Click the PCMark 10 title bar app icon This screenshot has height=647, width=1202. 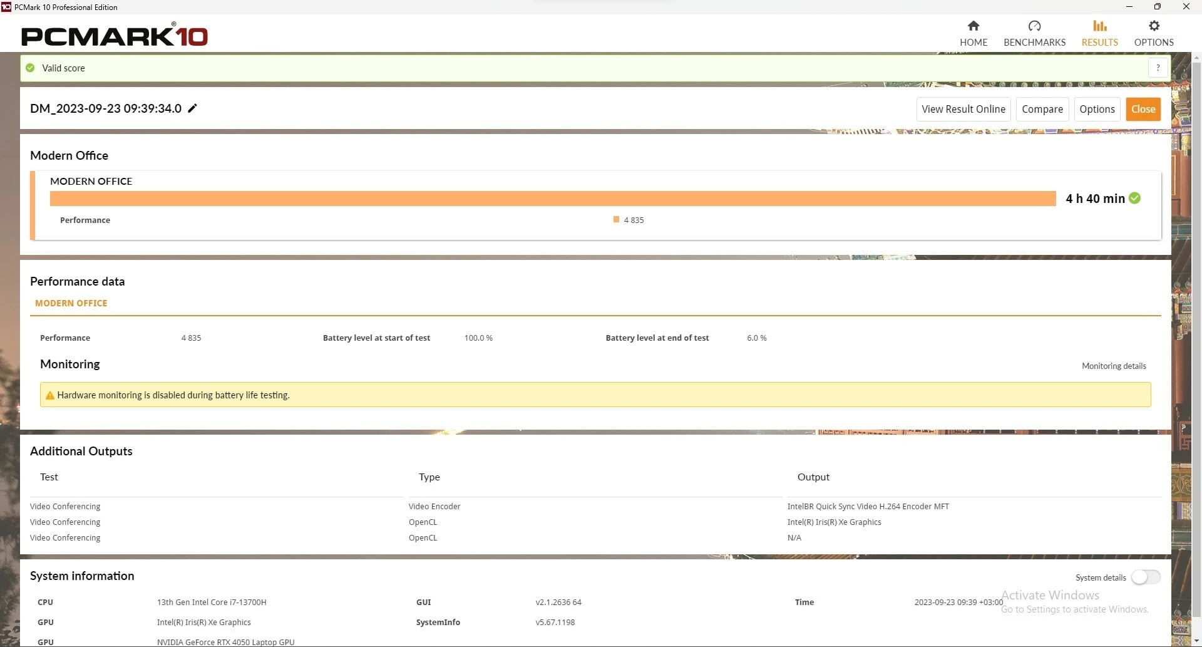pyautogui.click(x=6, y=7)
